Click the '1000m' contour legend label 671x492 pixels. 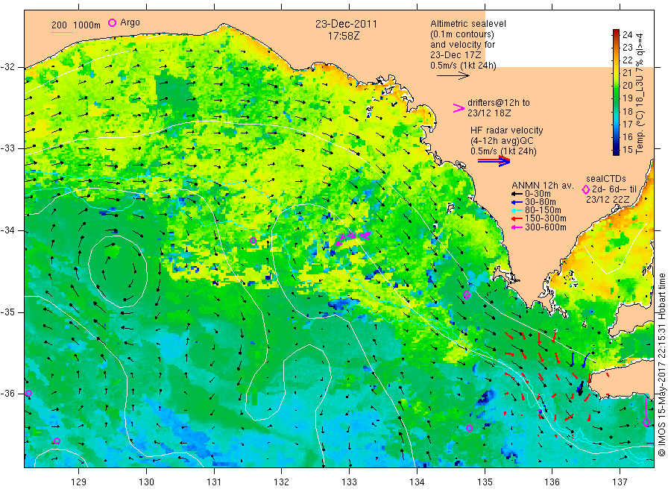[x=87, y=25]
